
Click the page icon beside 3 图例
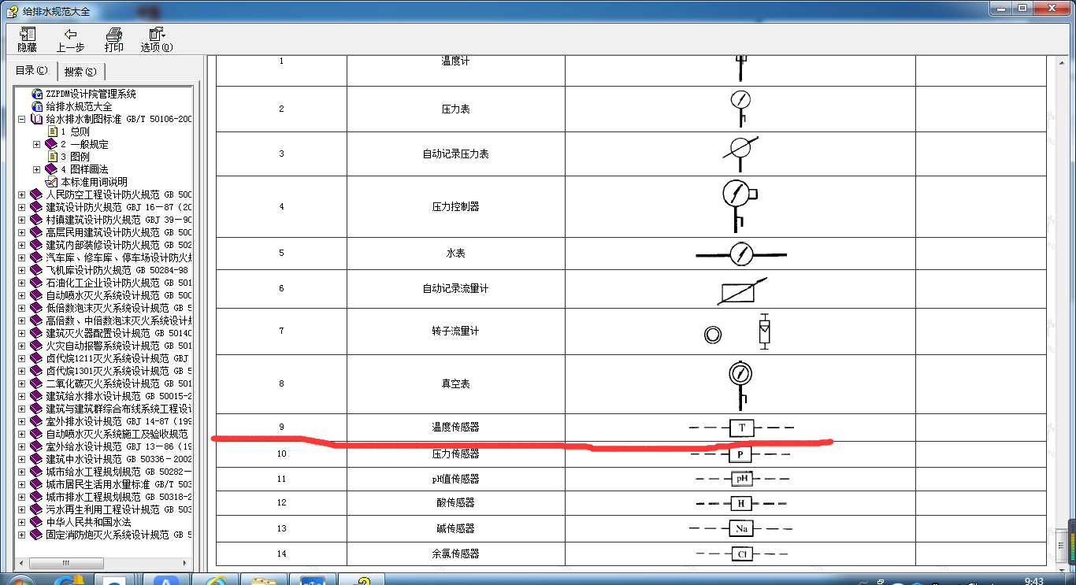(52, 157)
